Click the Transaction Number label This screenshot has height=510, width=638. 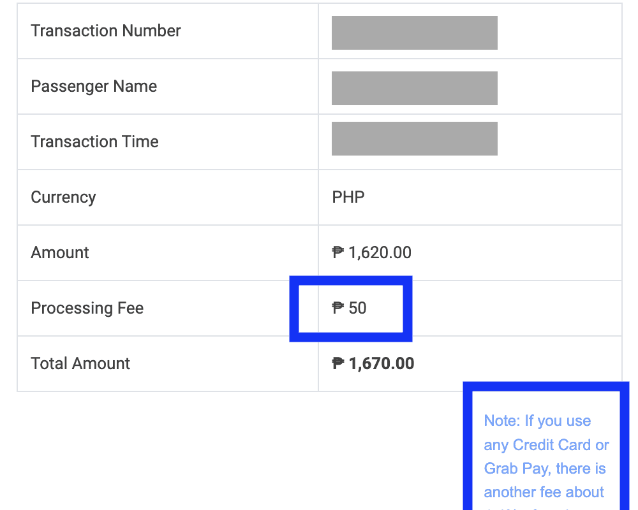(x=106, y=31)
